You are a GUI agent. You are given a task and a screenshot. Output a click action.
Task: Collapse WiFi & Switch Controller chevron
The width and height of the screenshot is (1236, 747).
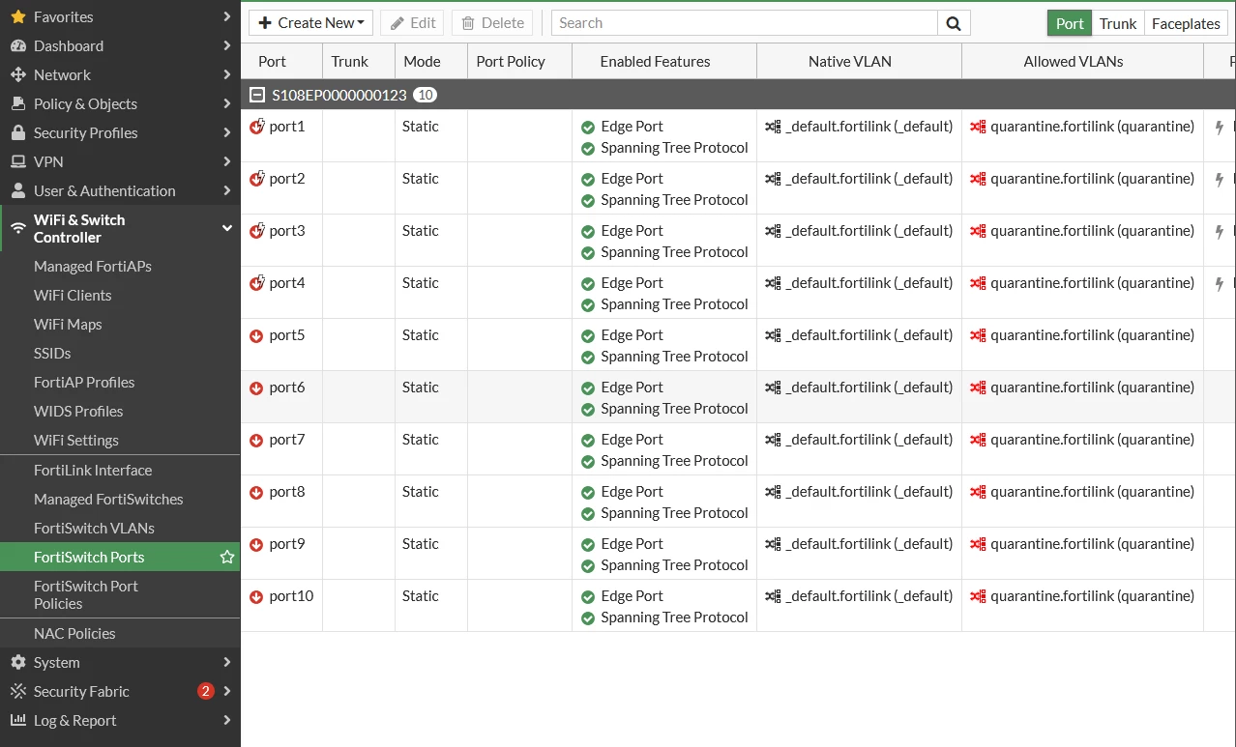(227, 228)
